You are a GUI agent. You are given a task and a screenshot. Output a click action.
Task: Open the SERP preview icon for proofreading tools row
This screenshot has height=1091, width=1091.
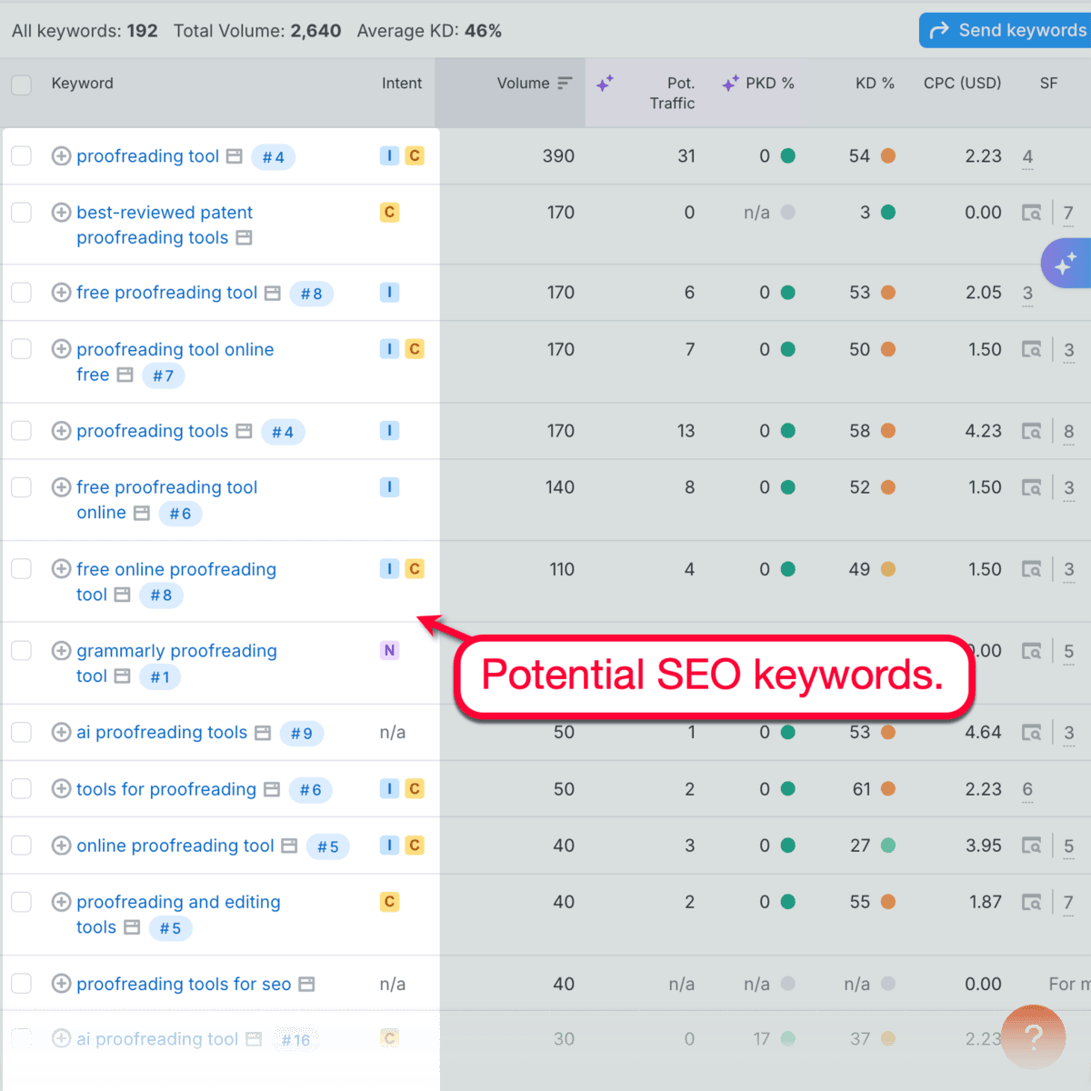pyautogui.click(x=1032, y=431)
